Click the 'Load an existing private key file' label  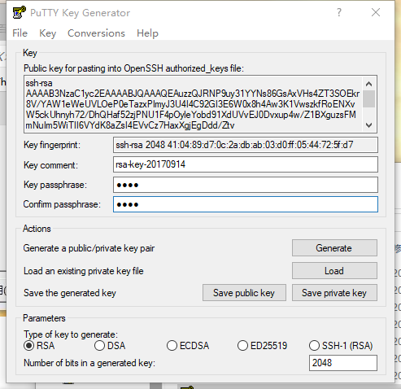point(84,271)
